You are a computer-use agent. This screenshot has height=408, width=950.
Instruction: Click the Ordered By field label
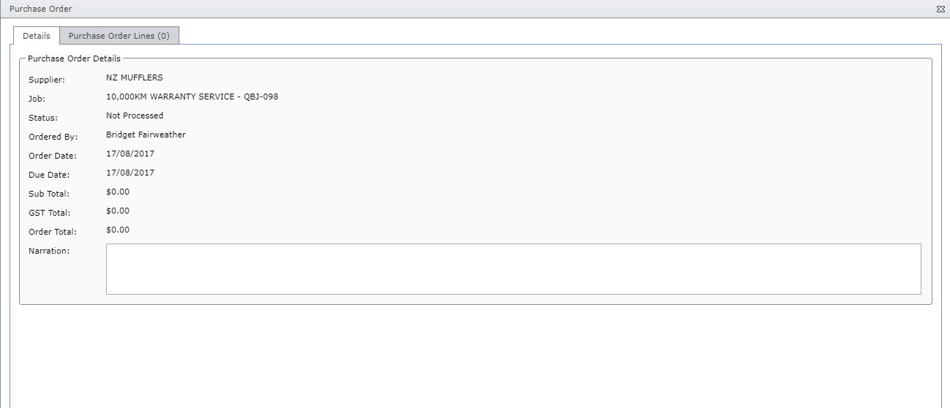pos(53,137)
